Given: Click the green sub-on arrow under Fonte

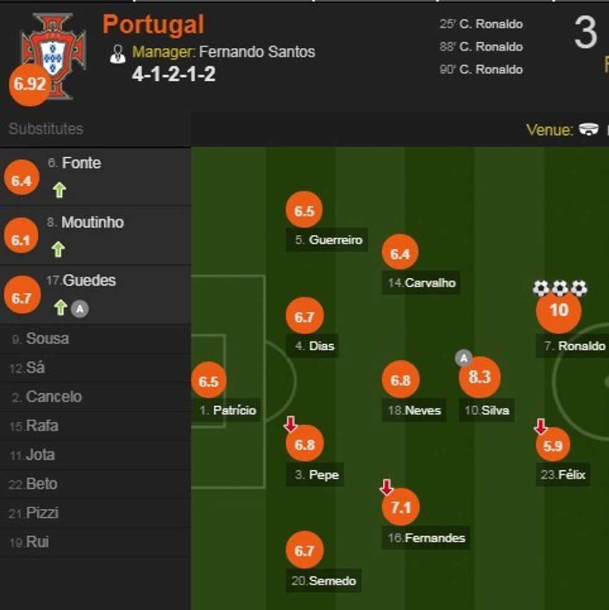Looking at the screenshot, I should [x=59, y=190].
